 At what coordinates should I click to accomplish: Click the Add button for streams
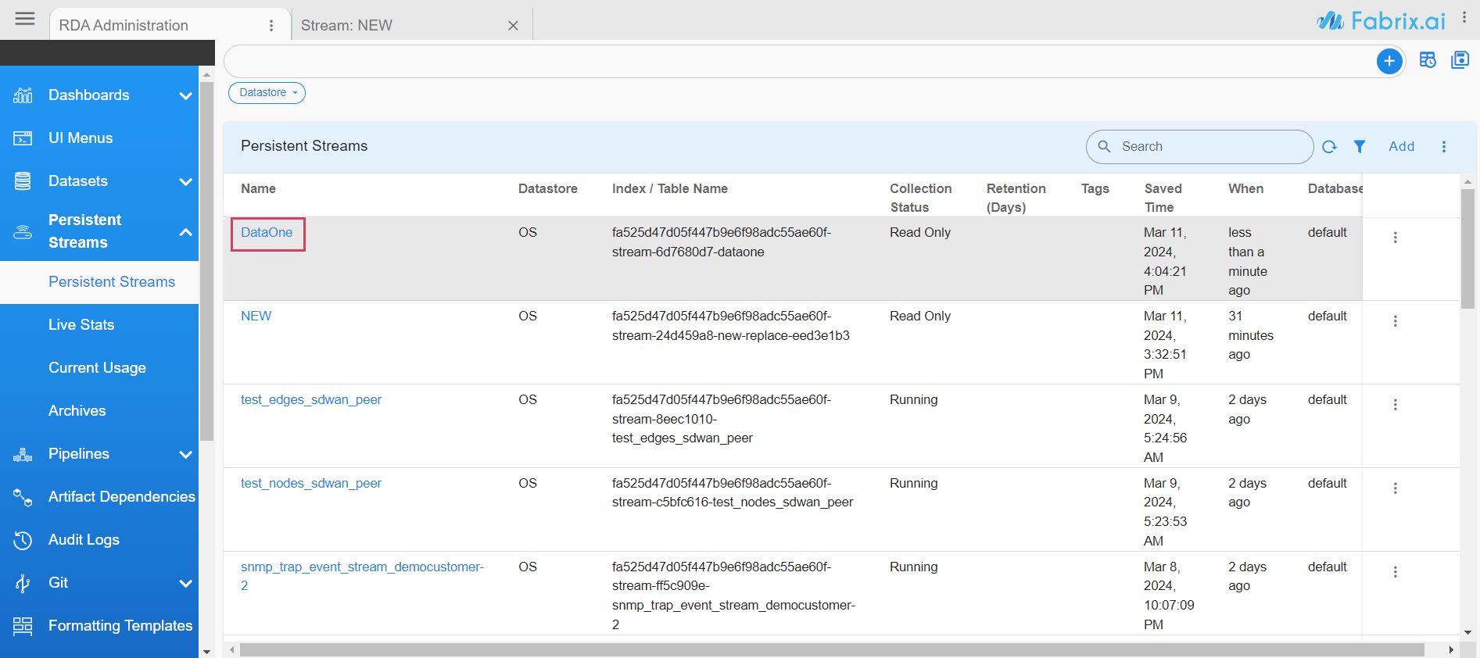[1401, 147]
